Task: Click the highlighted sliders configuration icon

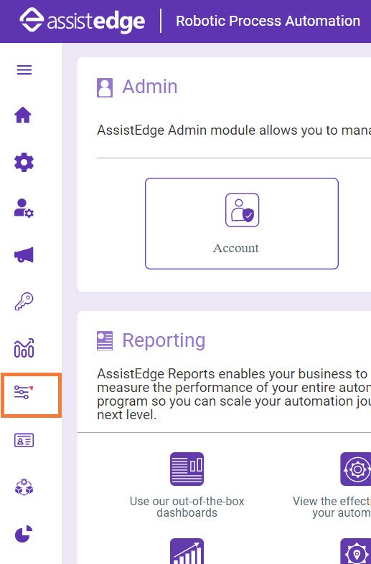Action: 24,392
